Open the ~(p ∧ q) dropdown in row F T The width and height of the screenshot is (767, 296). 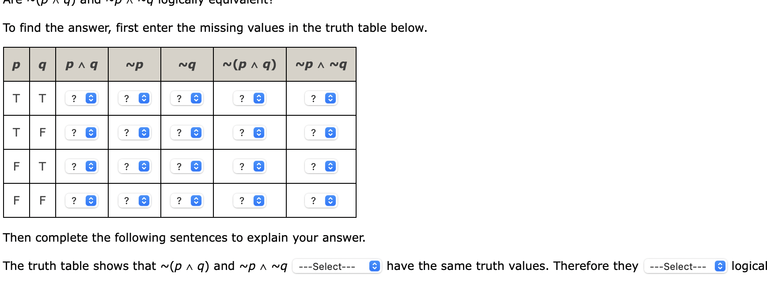click(x=250, y=166)
